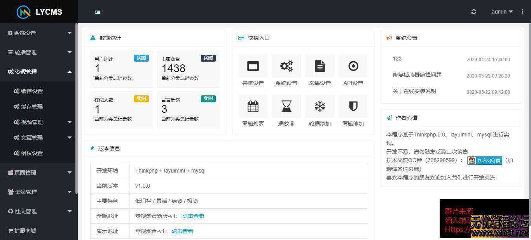Click the refresh icon in top bar
The height and width of the screenshot is (240, 531).
tap(473, 12)
